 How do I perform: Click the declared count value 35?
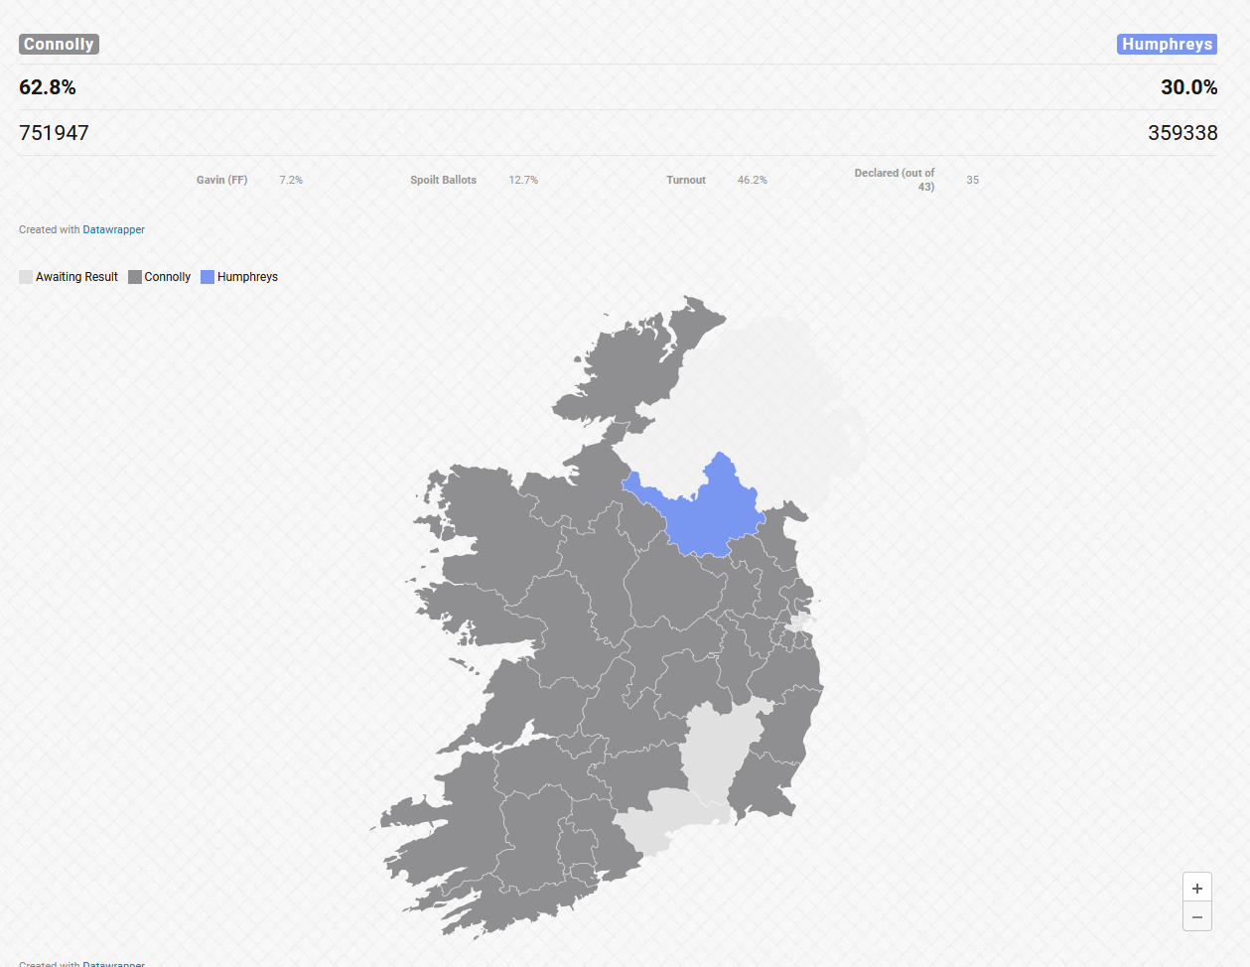[973, 180]
